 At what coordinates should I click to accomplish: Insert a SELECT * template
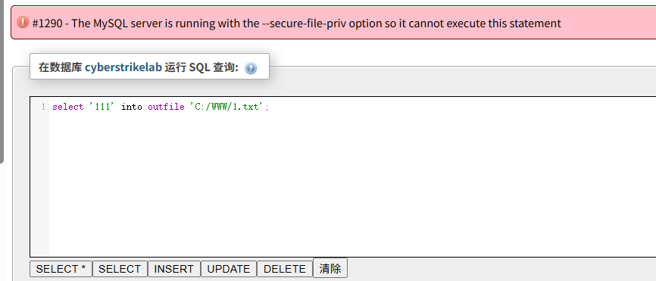click(x=61, y=269)
